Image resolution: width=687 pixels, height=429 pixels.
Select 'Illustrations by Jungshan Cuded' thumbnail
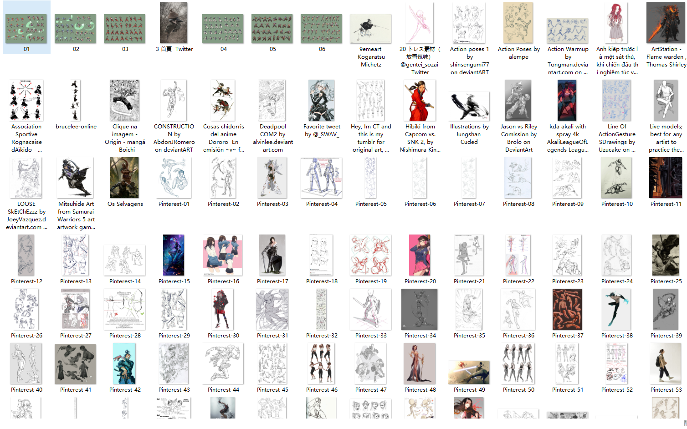coord(469,106)
